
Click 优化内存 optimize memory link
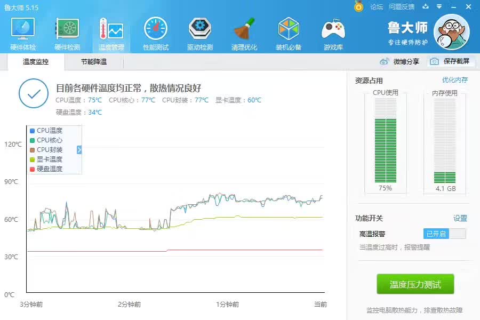[x=455, y=80]
